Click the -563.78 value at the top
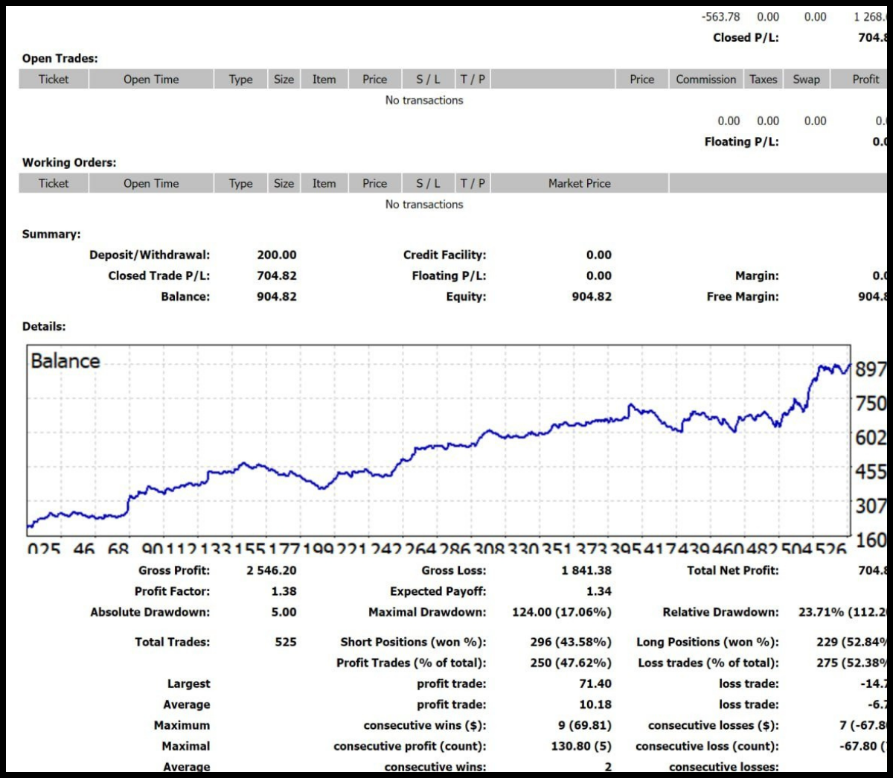 (721, 16)
